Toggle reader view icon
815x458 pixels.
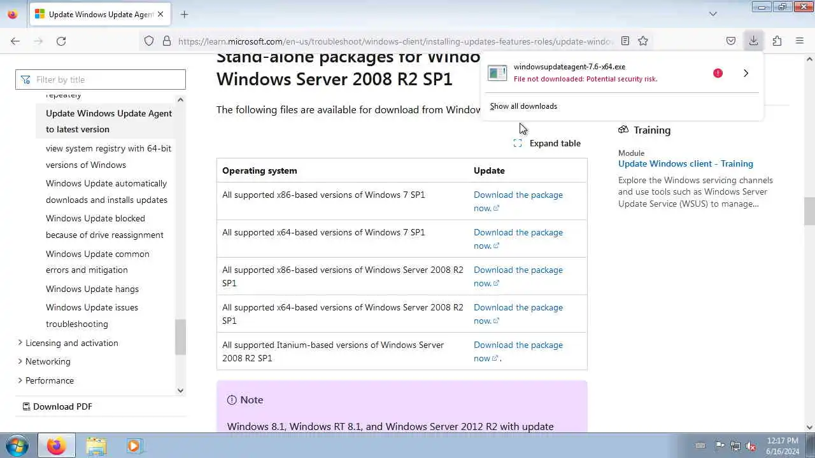tap(625, 41)
